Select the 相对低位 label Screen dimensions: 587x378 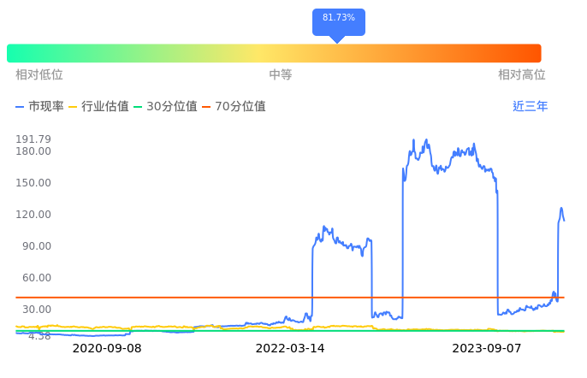(39, 75)
